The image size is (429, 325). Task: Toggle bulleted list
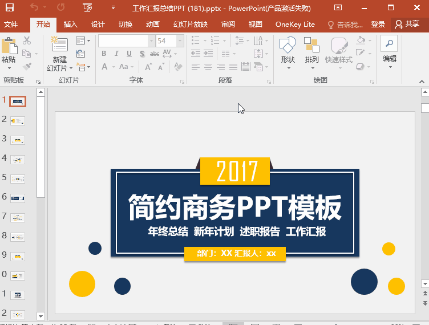point(195,40)
